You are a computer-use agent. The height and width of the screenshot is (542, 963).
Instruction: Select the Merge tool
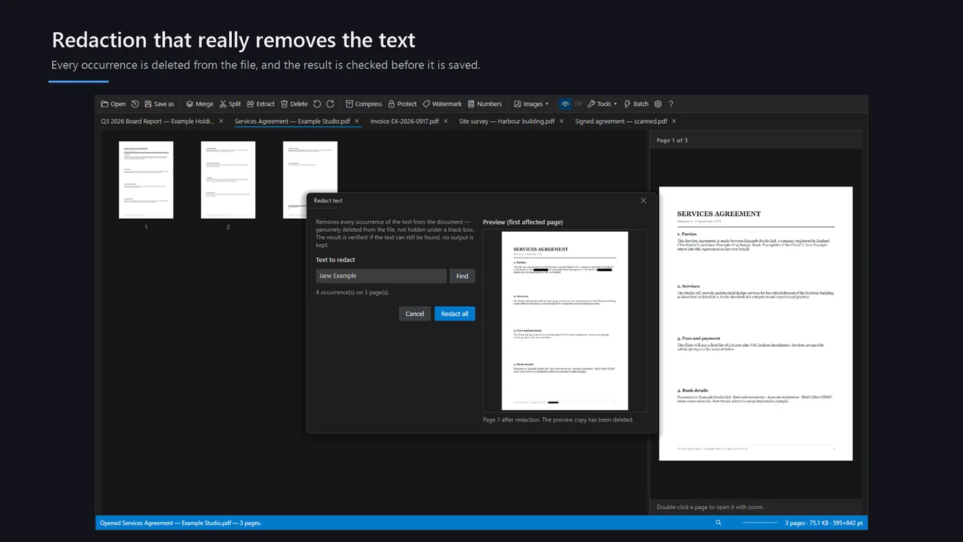[x=199, y=104]
